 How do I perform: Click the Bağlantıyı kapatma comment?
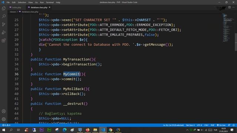pyautogui.click(x=60, y=113)
